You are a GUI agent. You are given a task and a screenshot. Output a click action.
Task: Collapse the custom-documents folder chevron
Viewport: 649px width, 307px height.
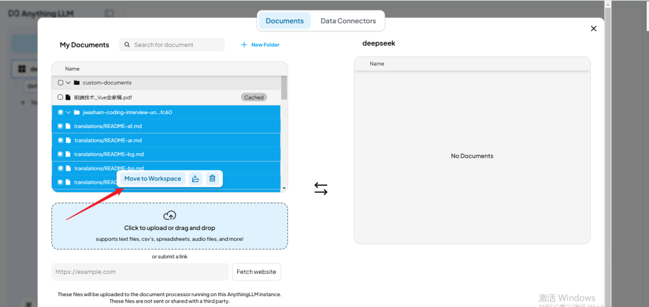69,83
